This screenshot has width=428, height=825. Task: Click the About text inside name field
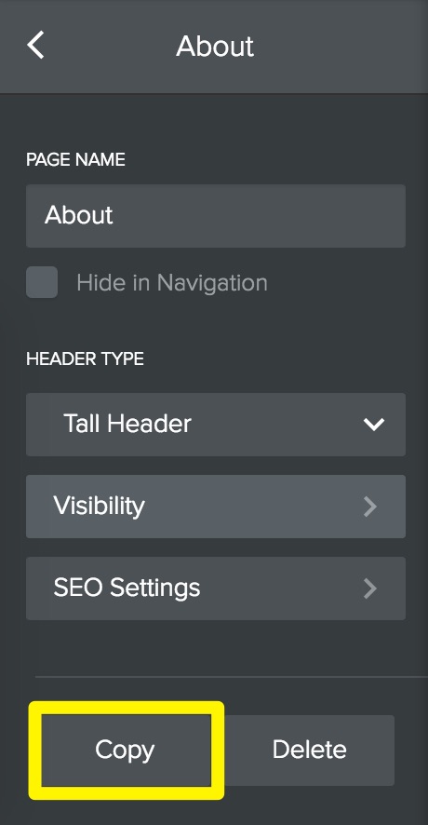[x=79, y=215]
